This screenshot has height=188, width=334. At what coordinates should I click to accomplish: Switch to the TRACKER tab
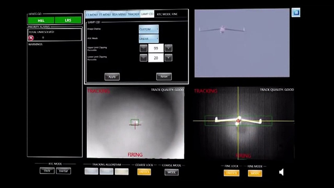point(134,14)
